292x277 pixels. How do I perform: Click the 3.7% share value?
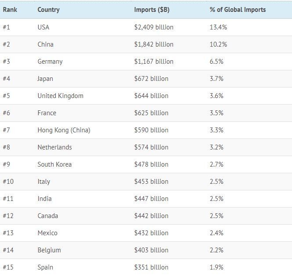216,79
